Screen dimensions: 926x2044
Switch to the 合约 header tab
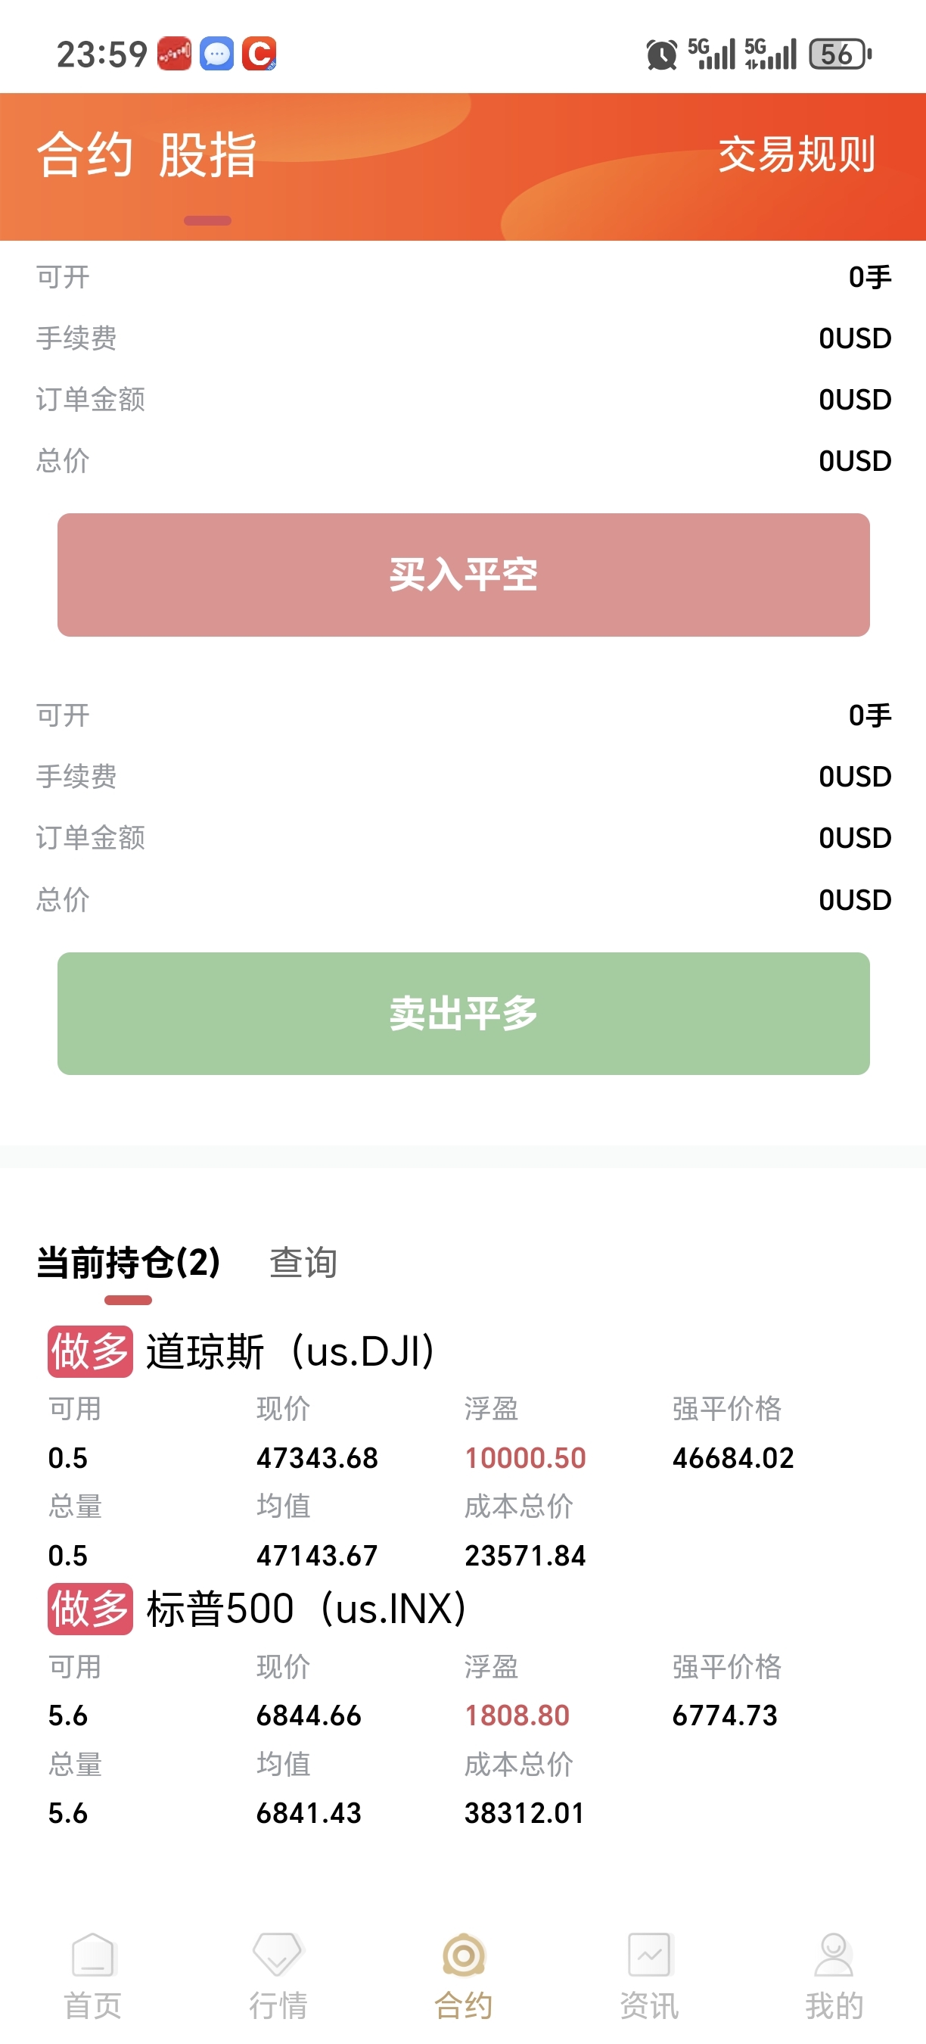[x=84, y=154]
